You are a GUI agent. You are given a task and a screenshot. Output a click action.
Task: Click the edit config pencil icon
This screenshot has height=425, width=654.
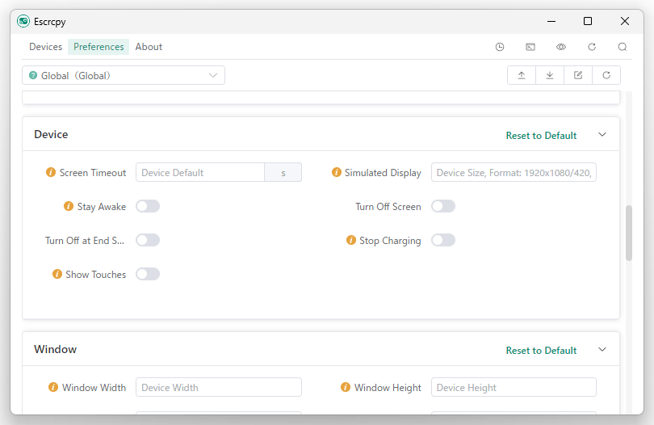pos(577,75)
